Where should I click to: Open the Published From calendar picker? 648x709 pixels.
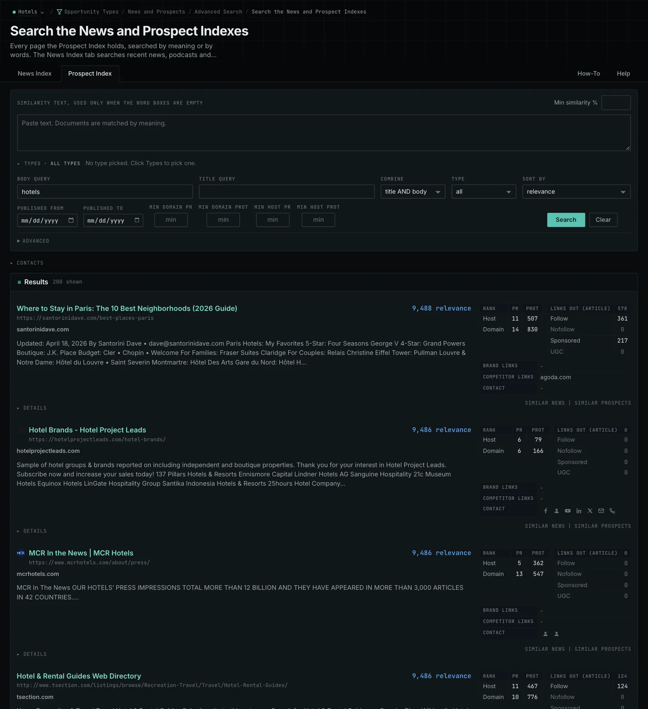point(71,220)
